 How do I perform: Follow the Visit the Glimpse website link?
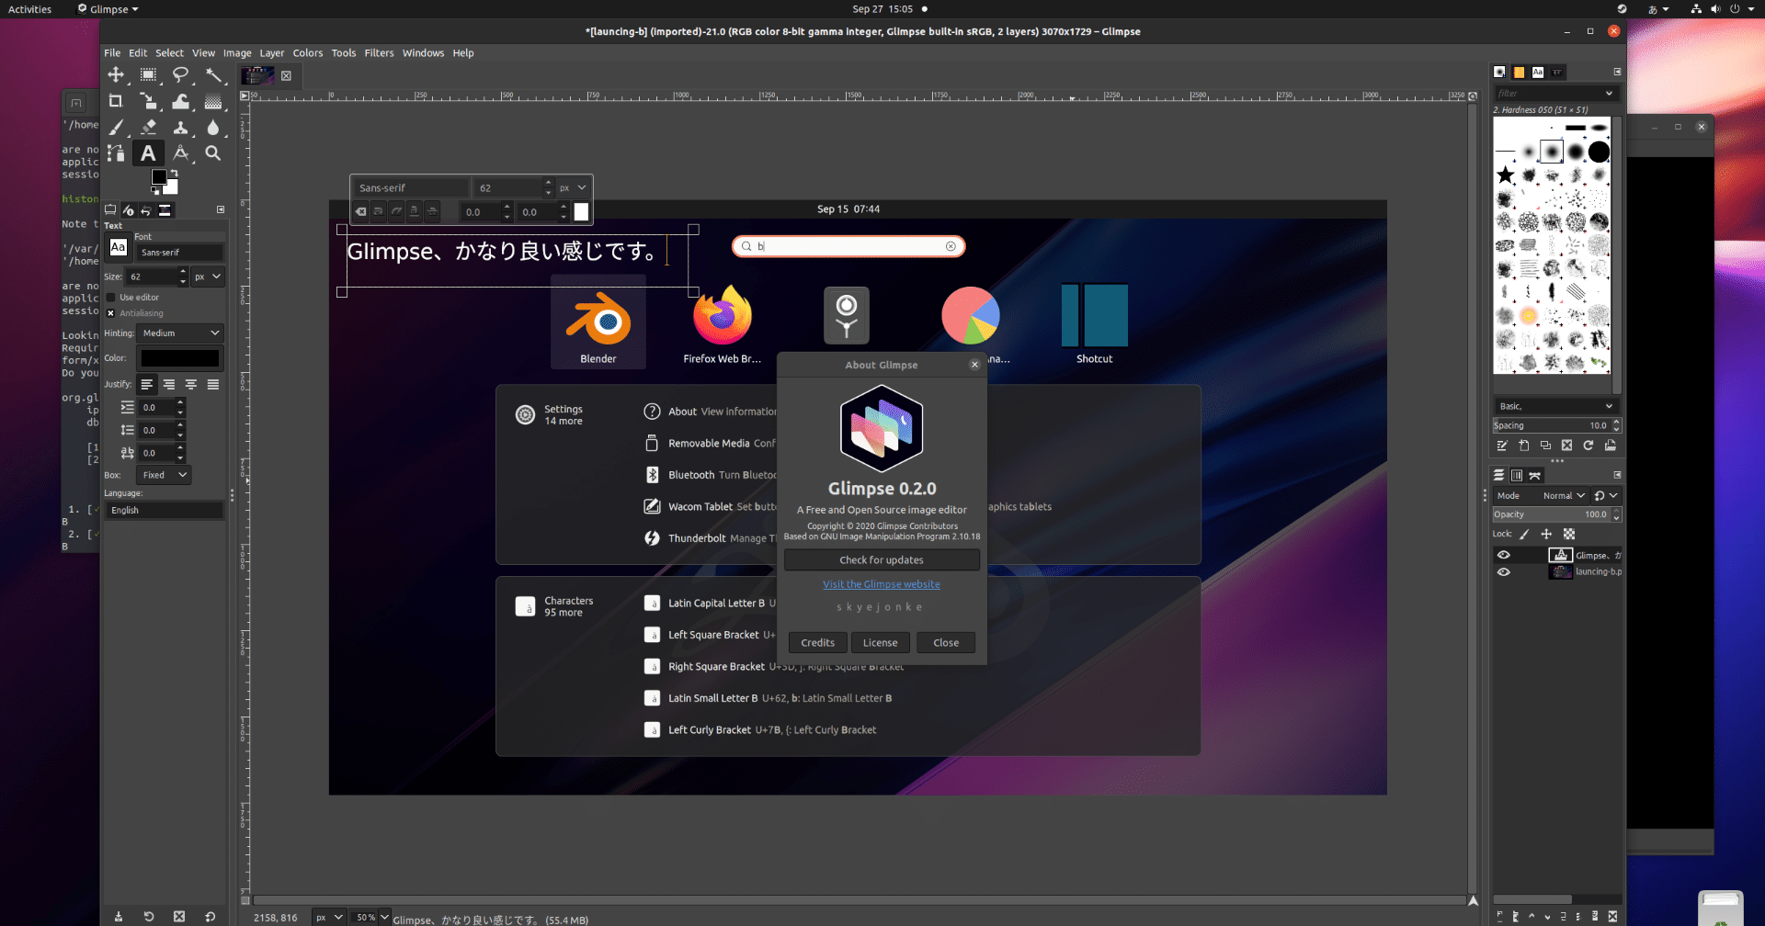(x=882, y=584)
